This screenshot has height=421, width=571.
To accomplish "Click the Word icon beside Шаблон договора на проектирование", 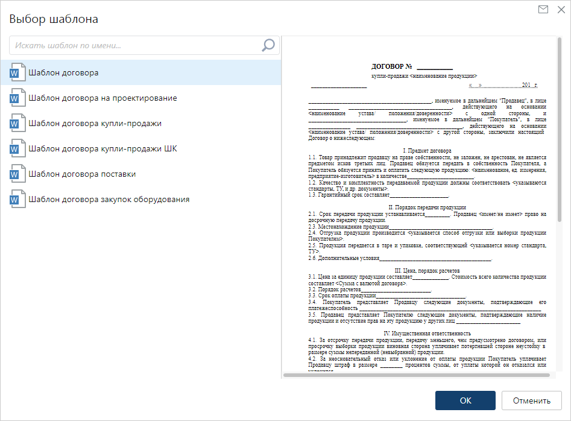I will (18, 97).
